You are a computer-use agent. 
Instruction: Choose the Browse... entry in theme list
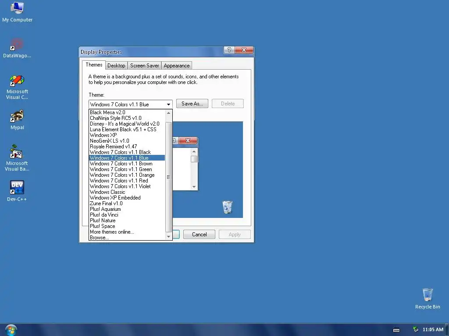(x=127, y=238)
